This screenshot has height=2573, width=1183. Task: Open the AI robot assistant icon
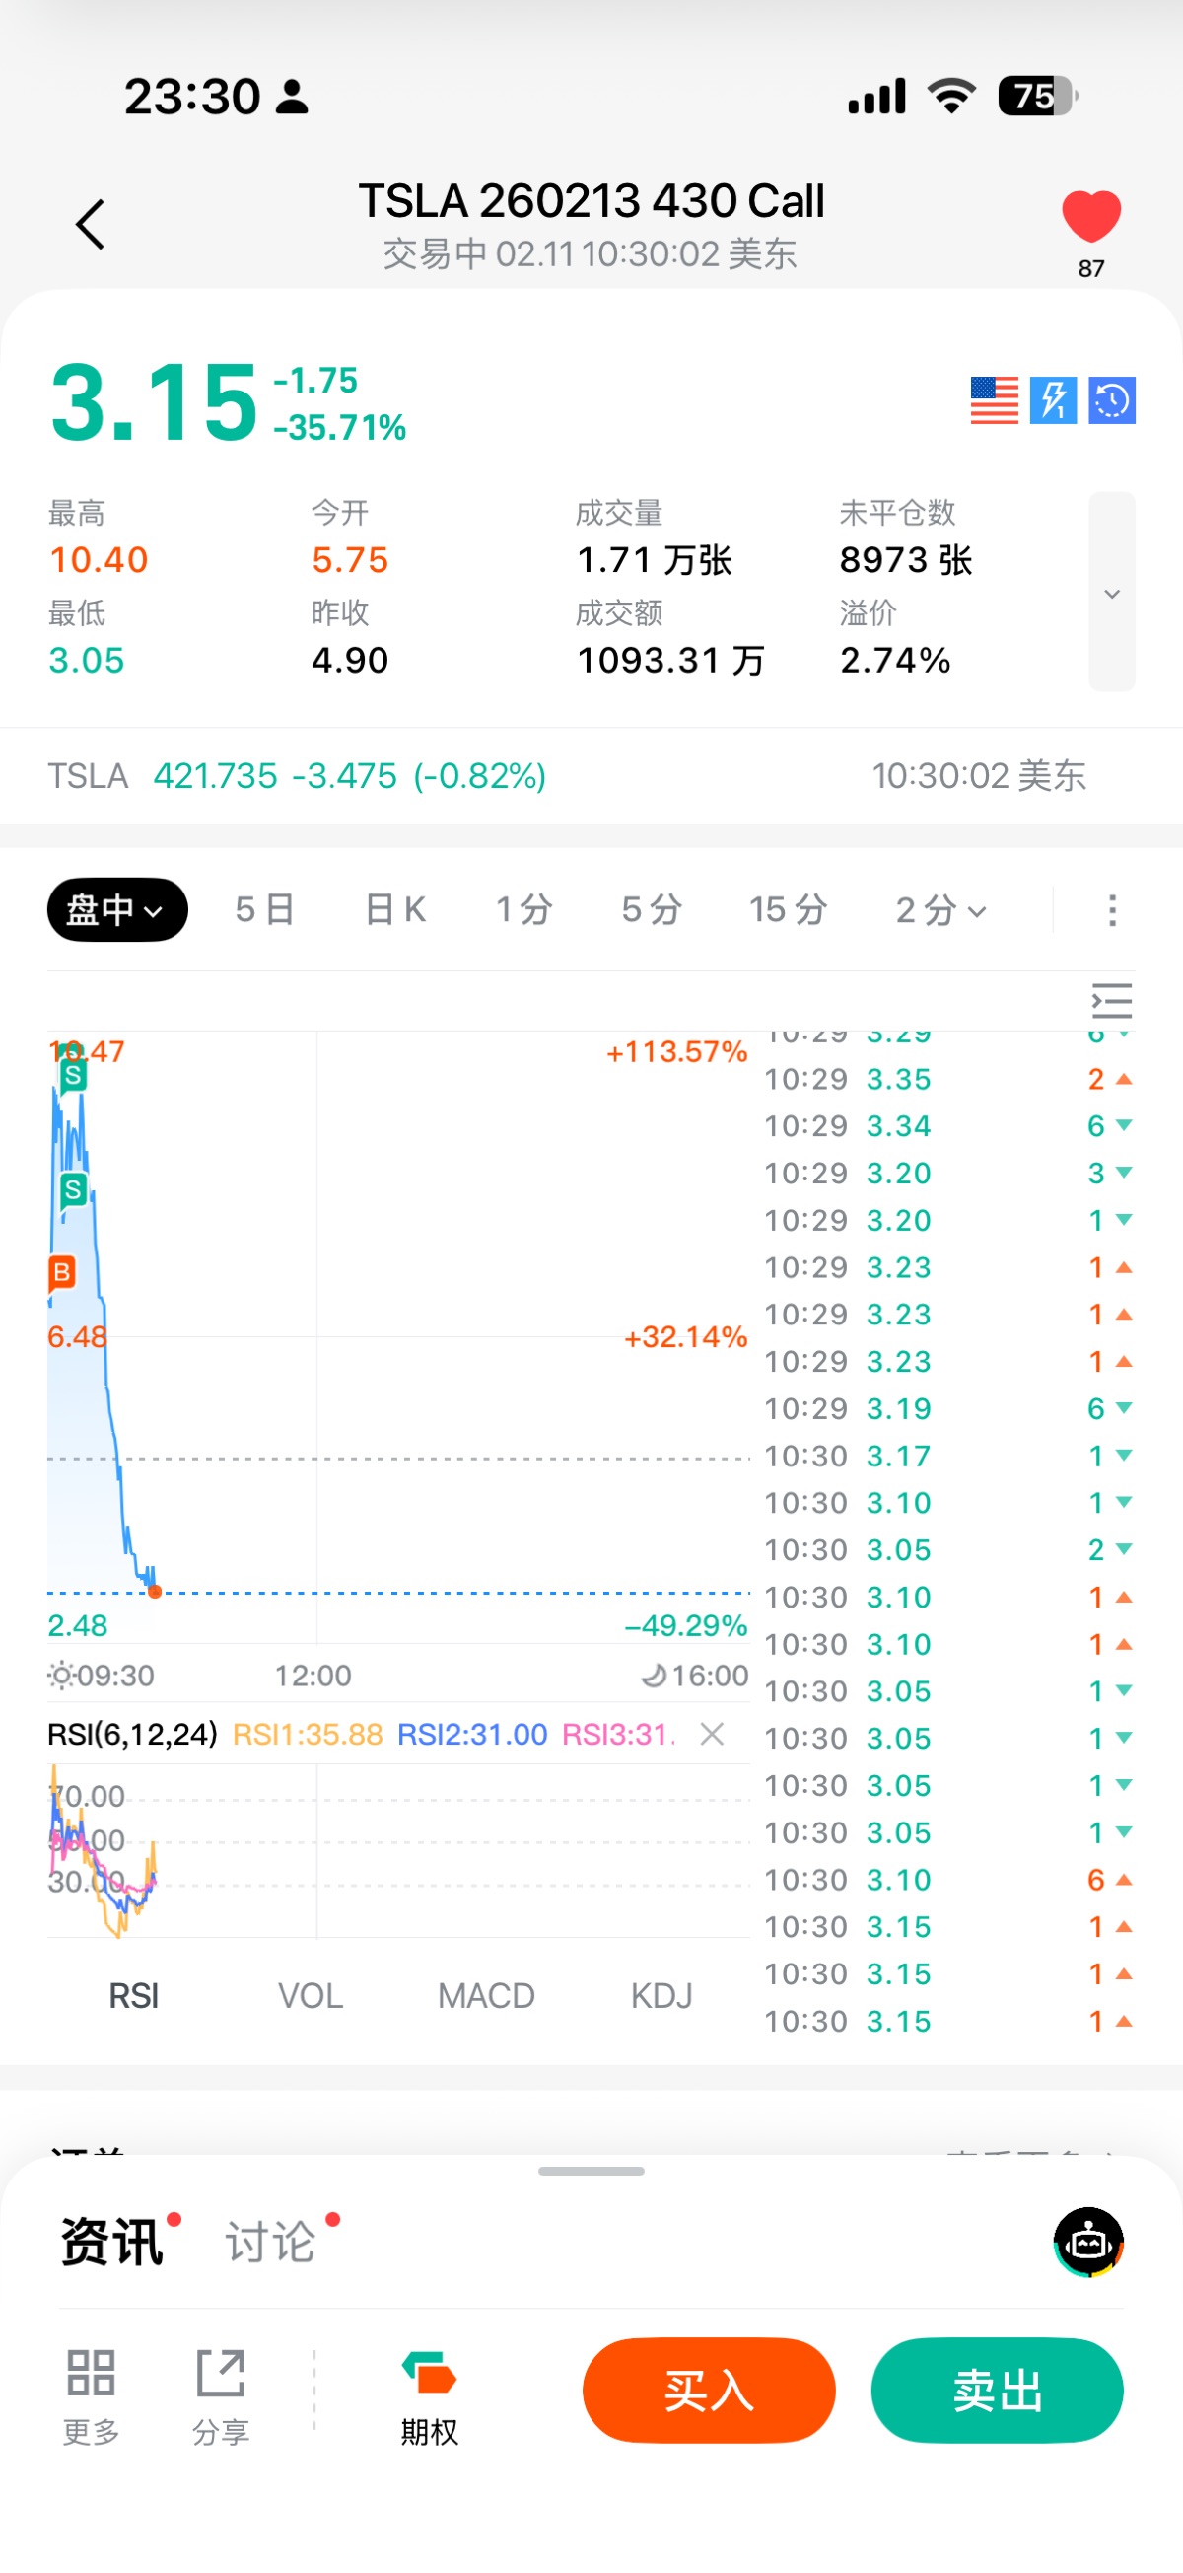(x=1088, y=2243)
